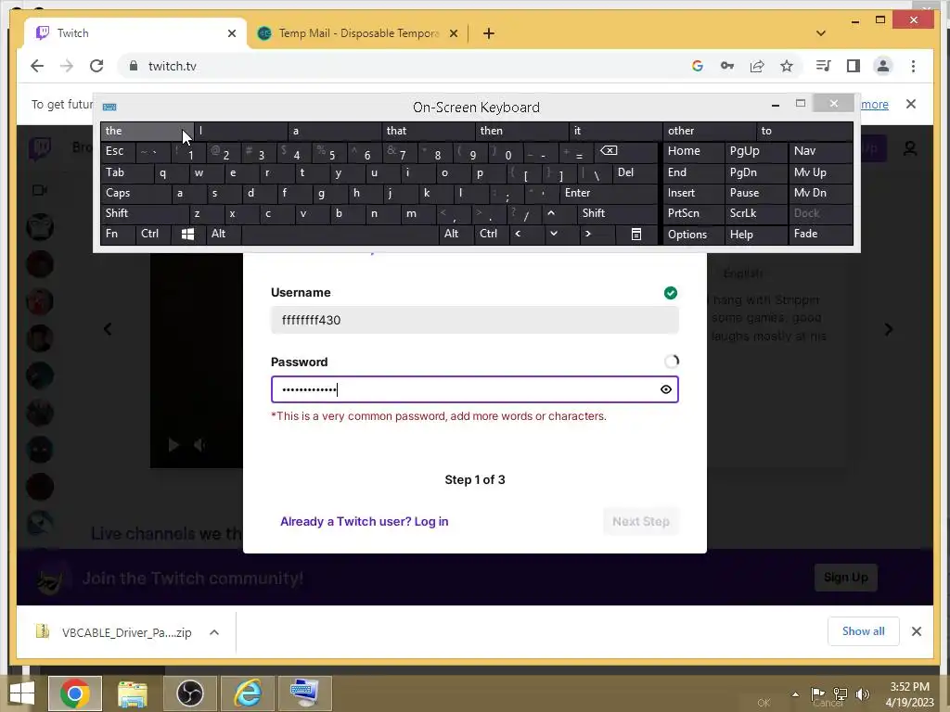Open a new Chrome tab
950x712 pixels.
tap(489, 33)
